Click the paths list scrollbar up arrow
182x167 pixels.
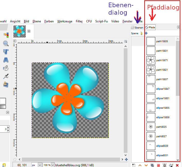pos(178,39)
